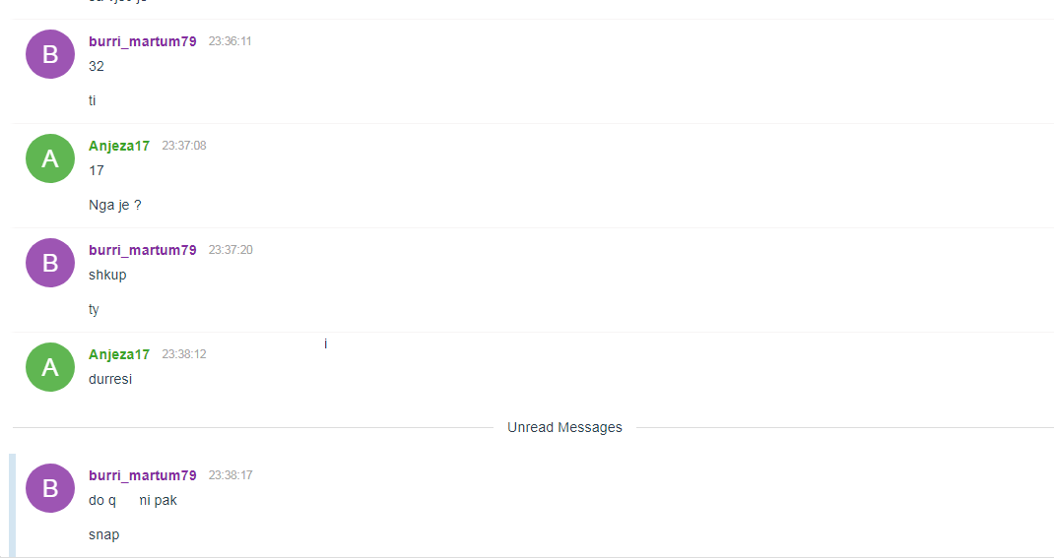1054x559 pixels.
Task: Click the 23:36:11 timestamp
Action: pos(230,41)
